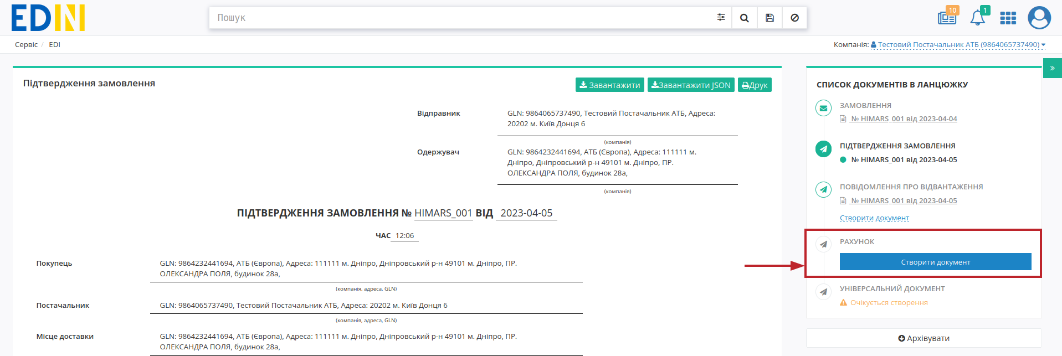Click the Універсальний документ heading

tap(892, 289)
